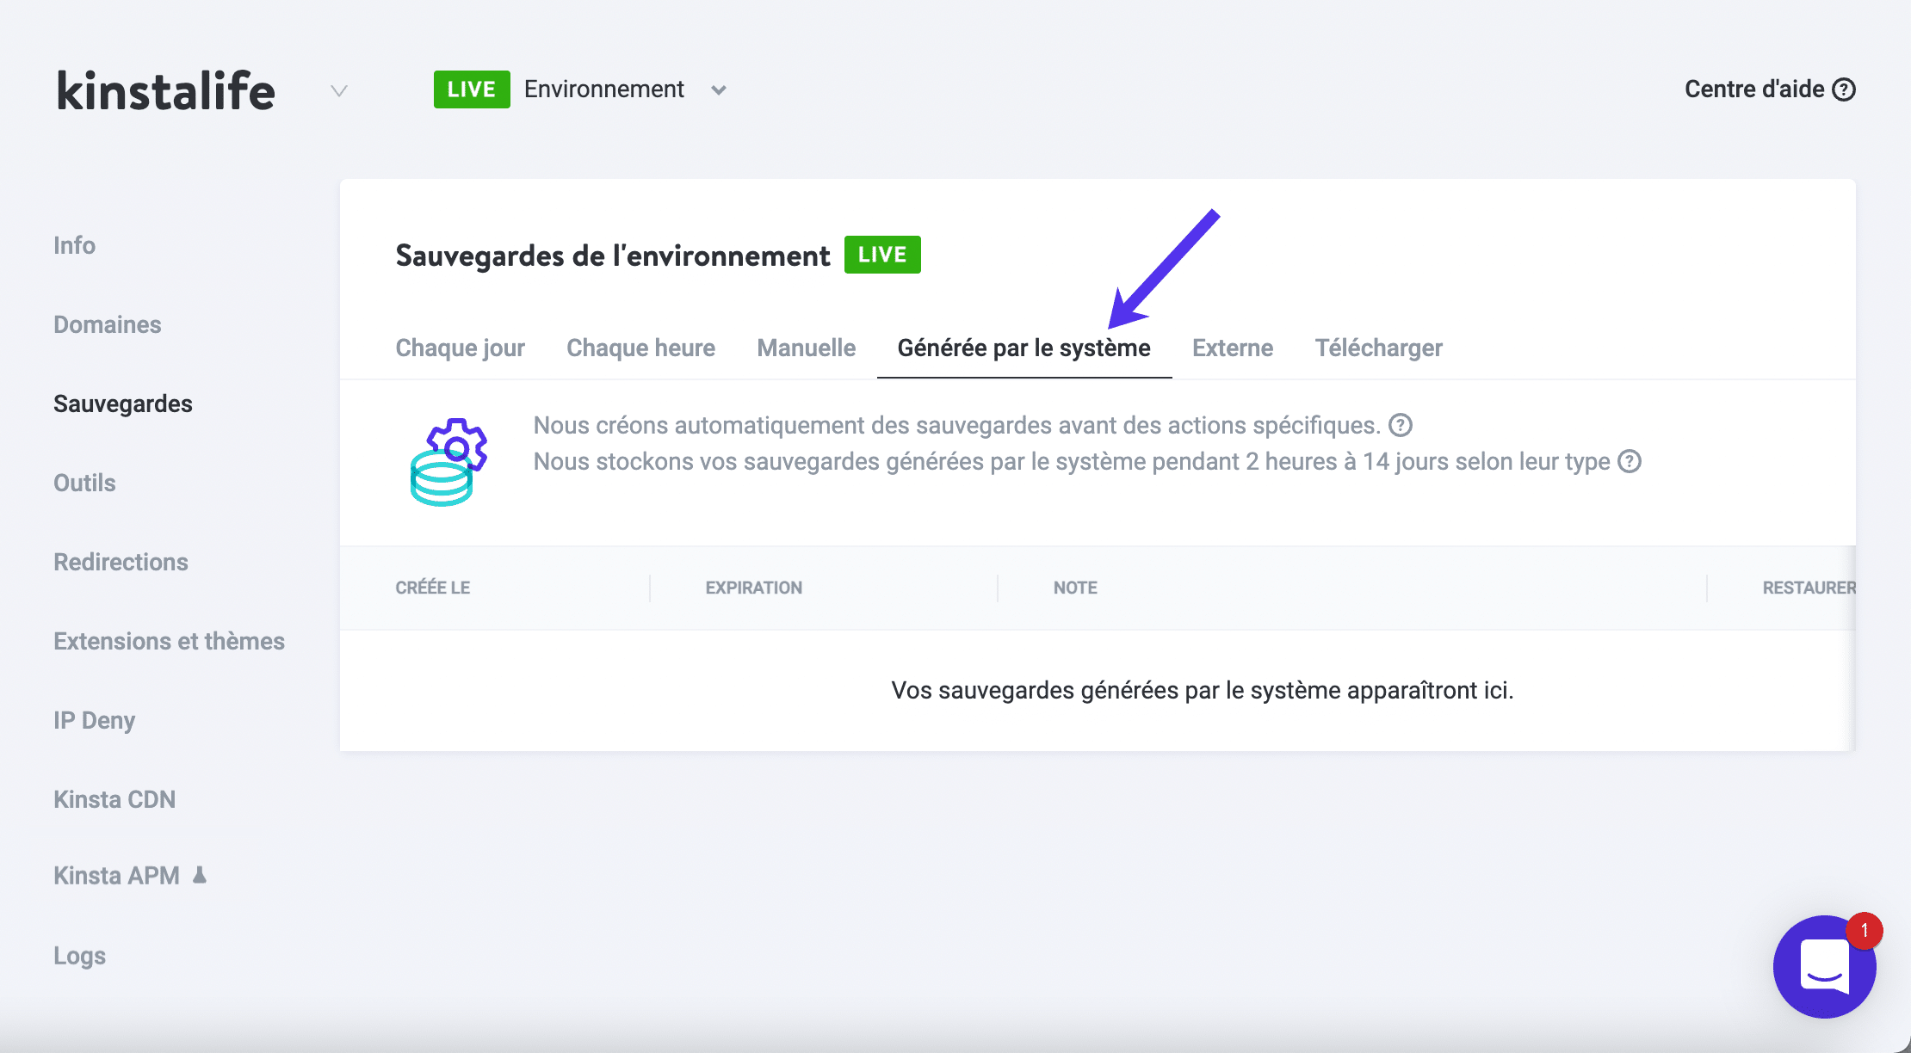Navigate to the Logs section
This screenshot has height=1053, width=1911.
78,955
